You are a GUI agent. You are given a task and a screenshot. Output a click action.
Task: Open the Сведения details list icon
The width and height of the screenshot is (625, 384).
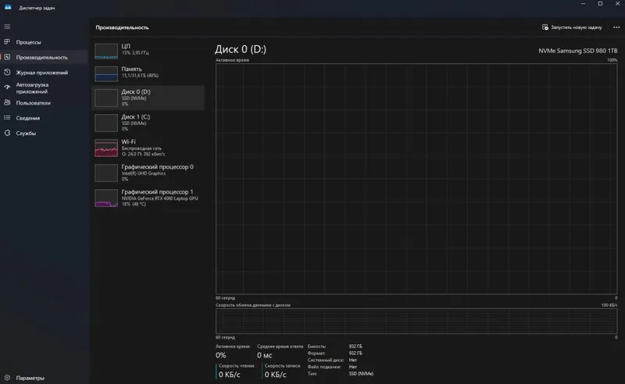point(7,118)
